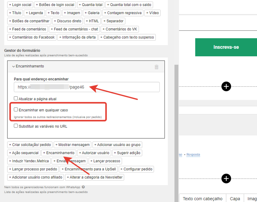Screen dimensions: 257x202
Task: Toggle 'Substituir as variáveis no URL' checkbox
Action: pos(16,126)
